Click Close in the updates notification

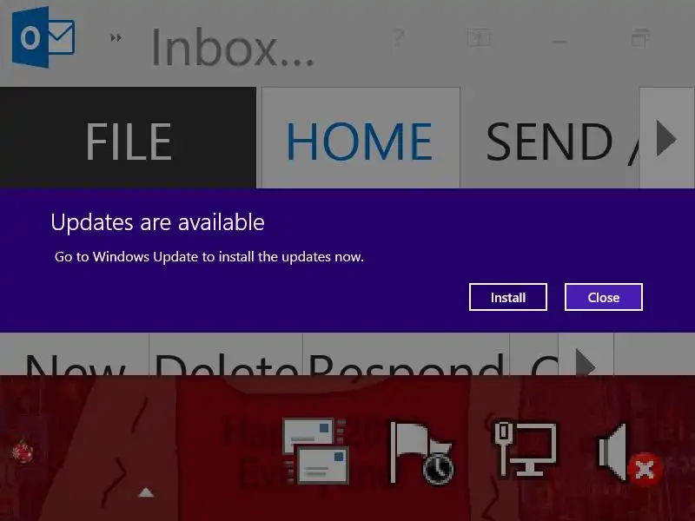click(603, 297)
